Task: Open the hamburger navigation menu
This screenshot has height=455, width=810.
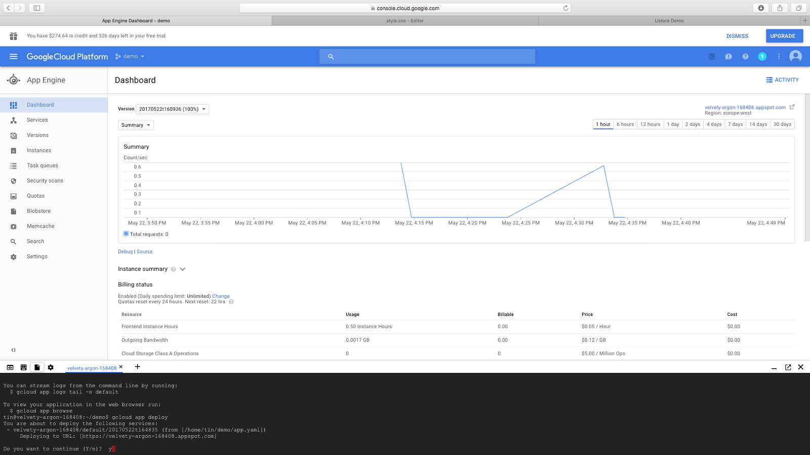Action: 14,57
